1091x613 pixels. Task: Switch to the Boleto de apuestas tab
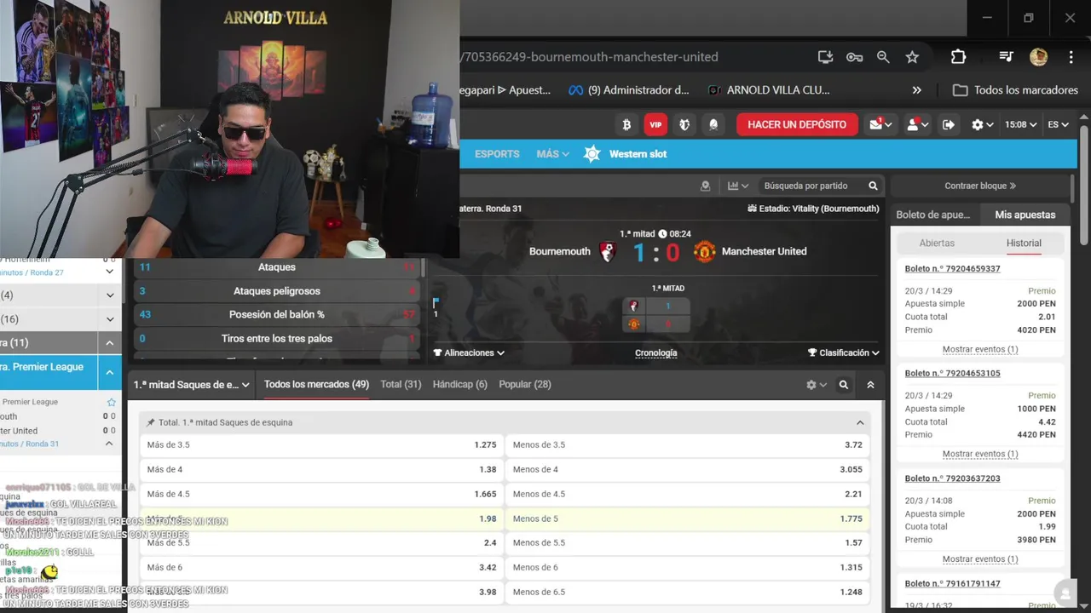click(933, 215)
